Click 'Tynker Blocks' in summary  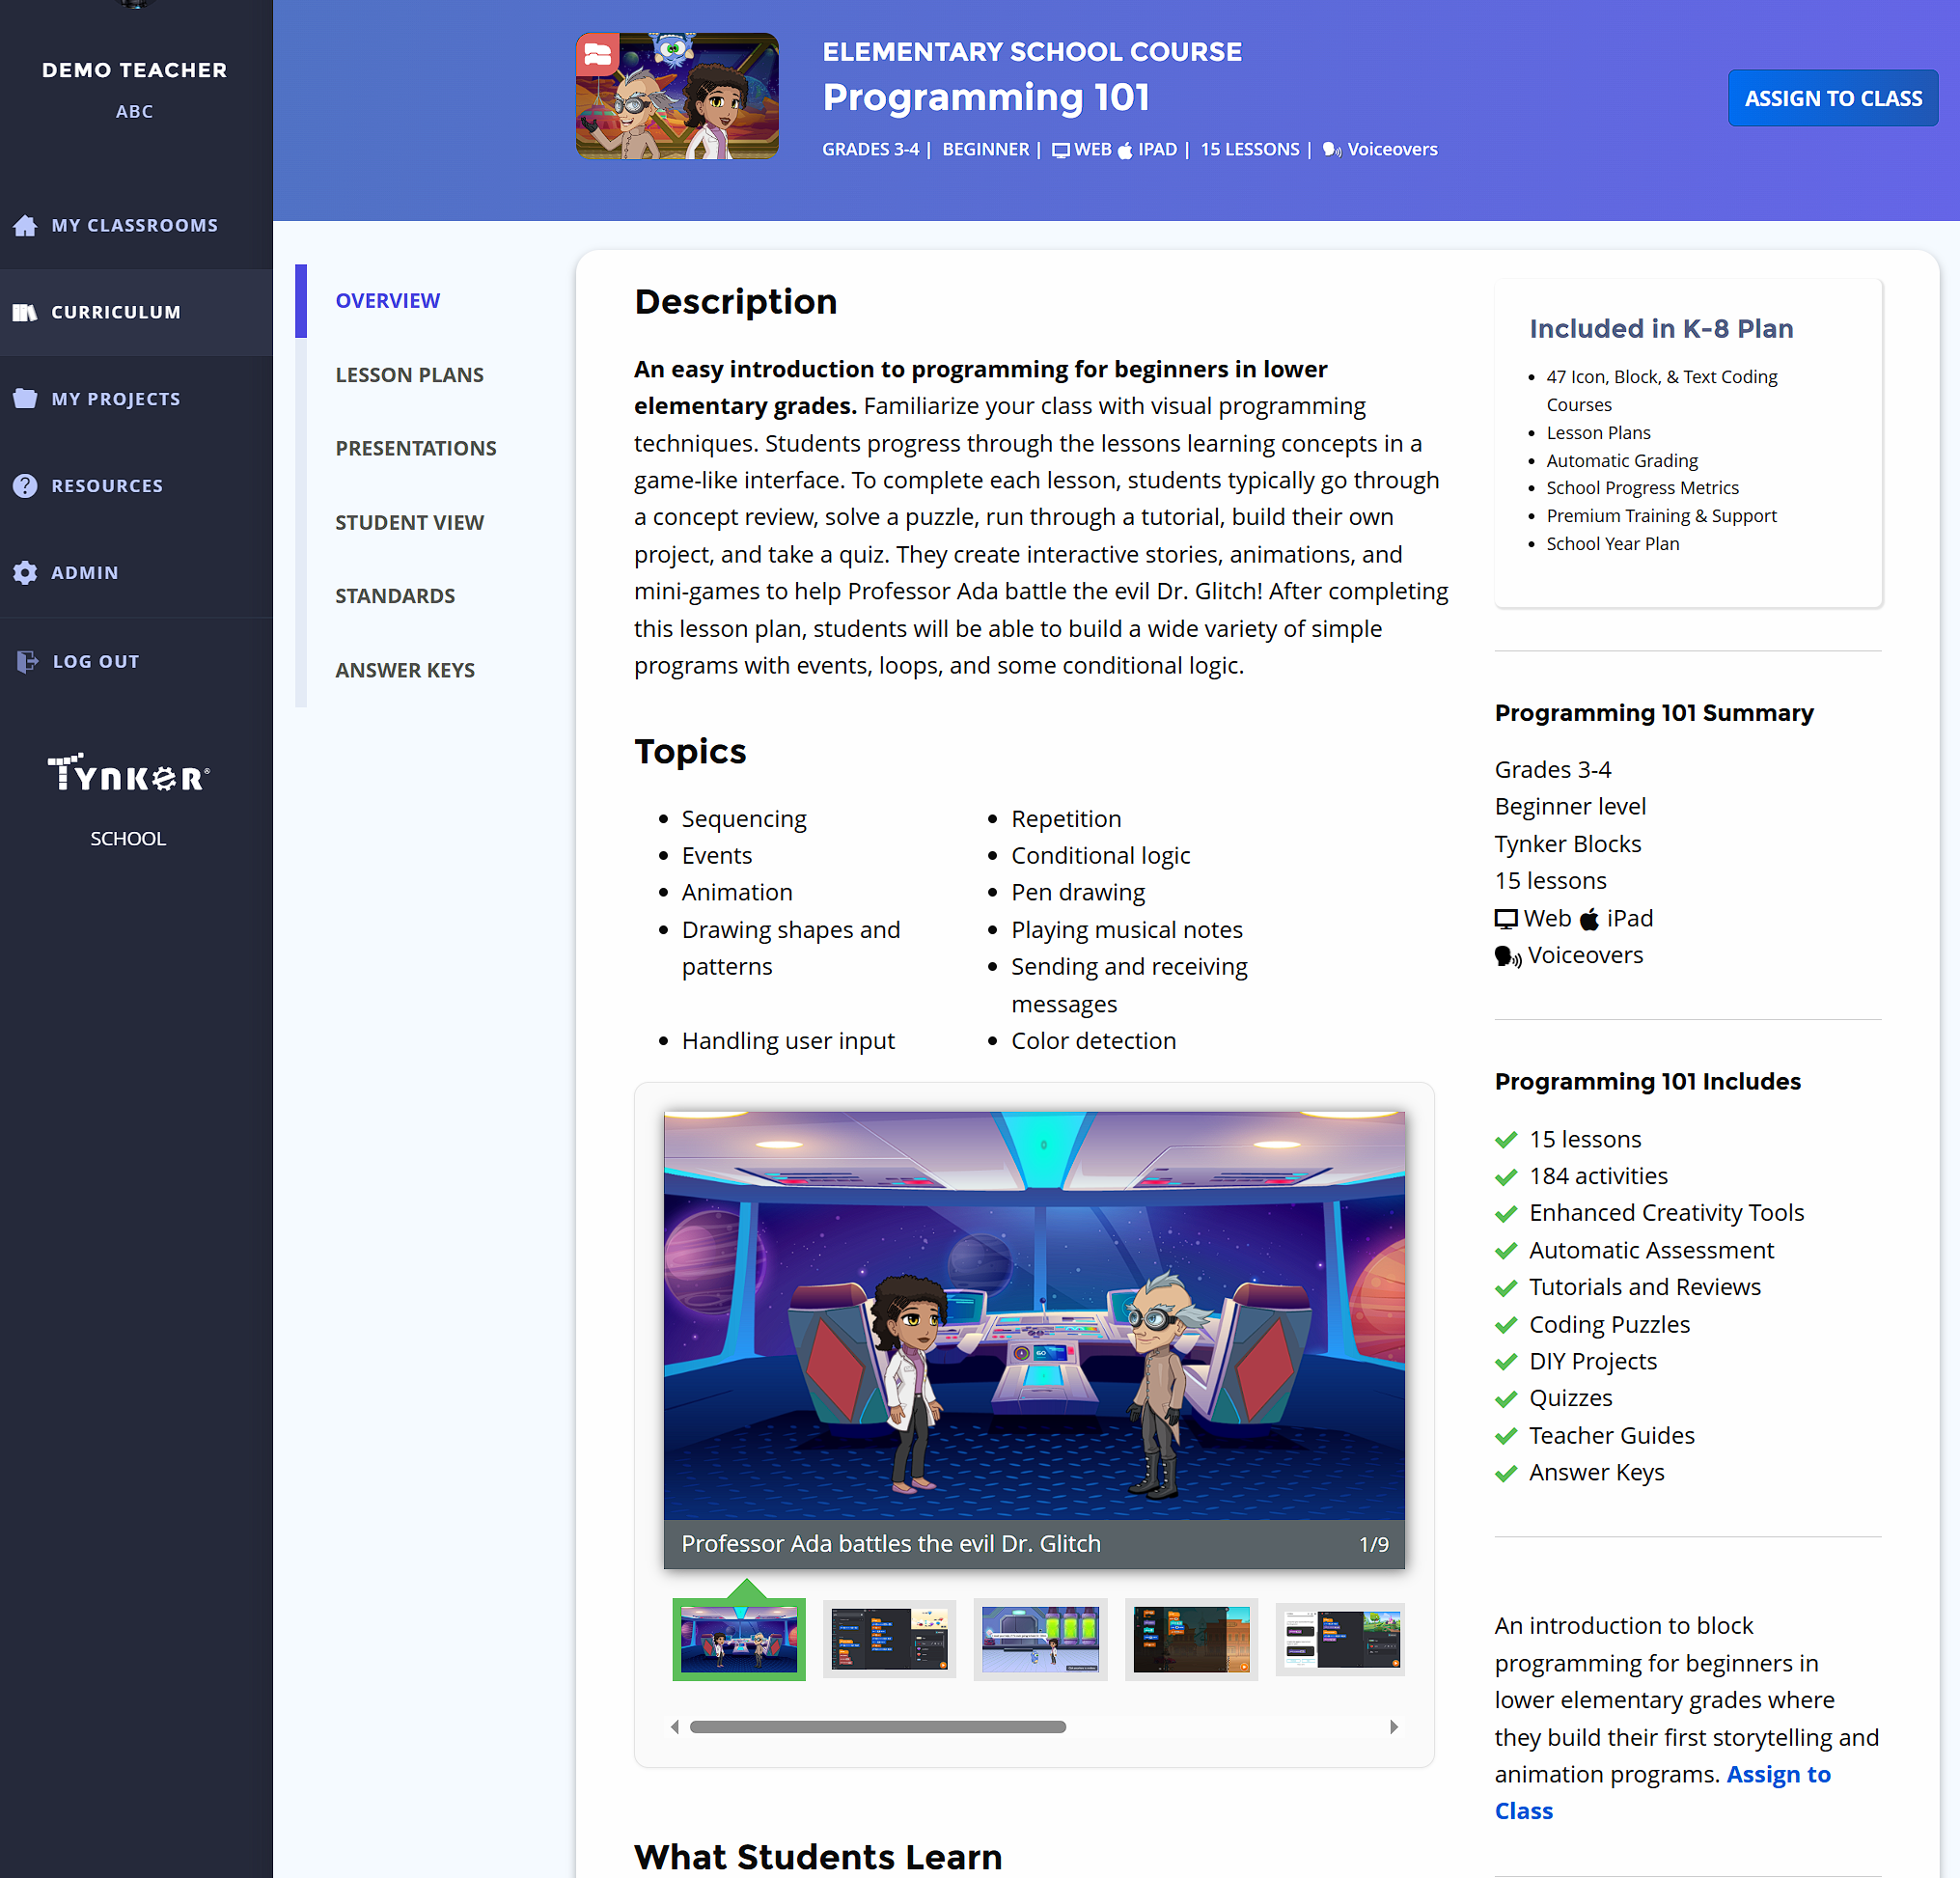(1567, 845)
